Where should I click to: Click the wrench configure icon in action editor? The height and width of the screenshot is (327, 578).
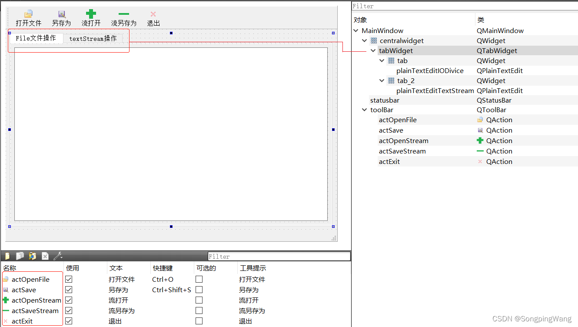[58, 256]
